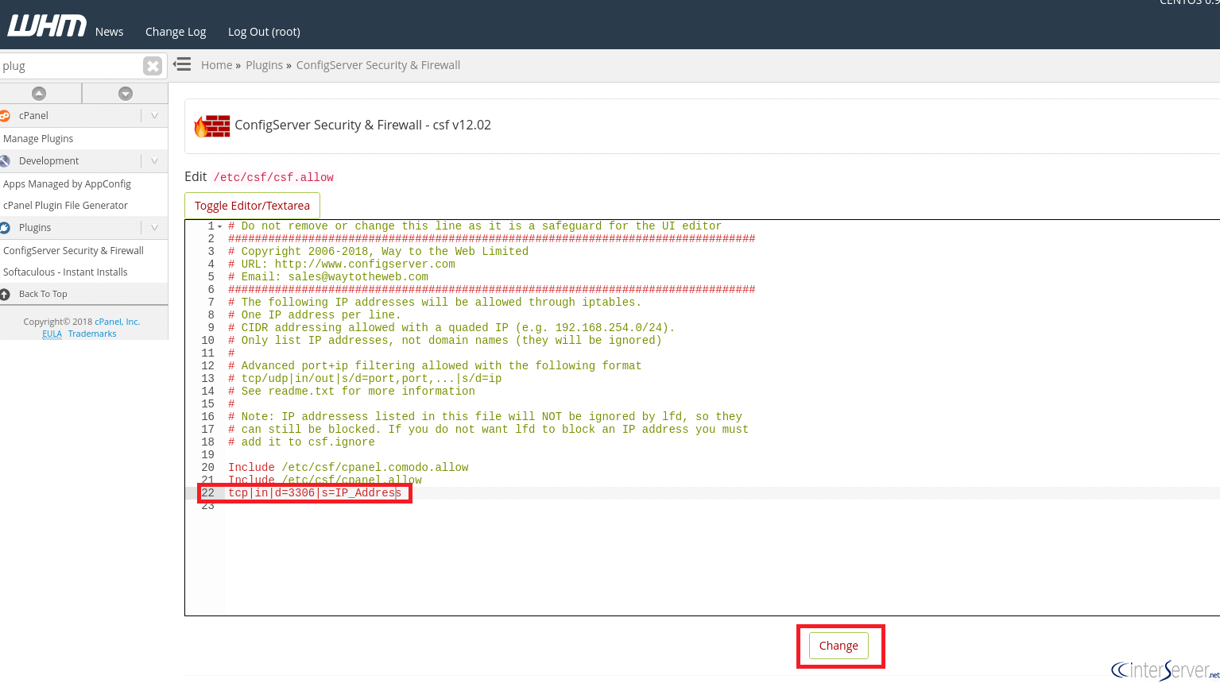Click the sidebar scroll-down arrow button

(126, 94)
